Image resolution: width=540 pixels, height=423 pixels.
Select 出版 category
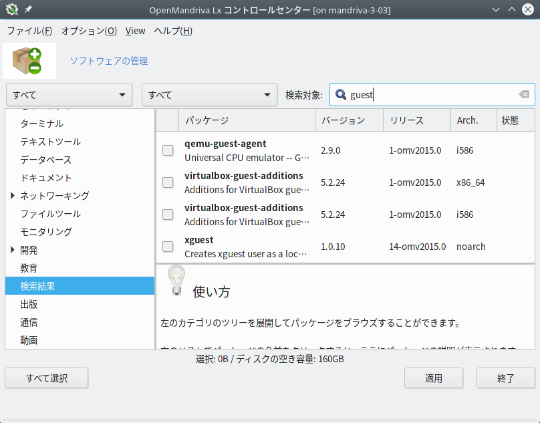[x=29, y=304]
